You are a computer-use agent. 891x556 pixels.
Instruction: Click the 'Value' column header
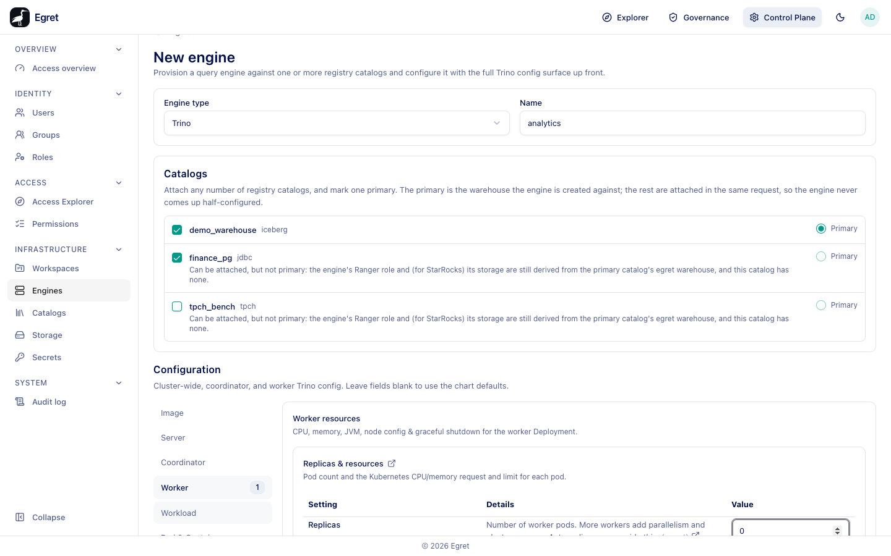(742, 505)
